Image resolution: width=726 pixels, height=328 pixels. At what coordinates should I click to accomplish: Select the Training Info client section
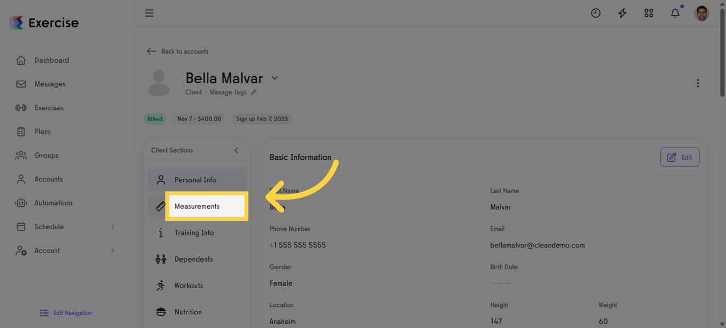pyautogui.click(x=197, y=233)
